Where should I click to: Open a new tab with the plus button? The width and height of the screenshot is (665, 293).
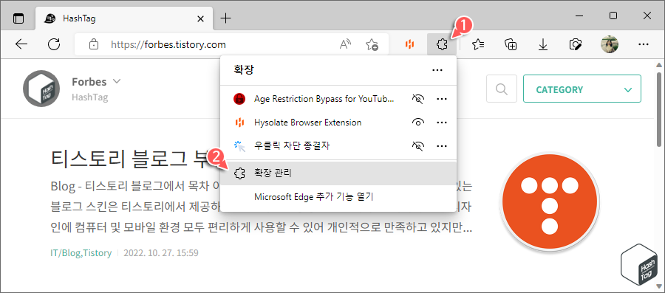click(x=226, y=18)
